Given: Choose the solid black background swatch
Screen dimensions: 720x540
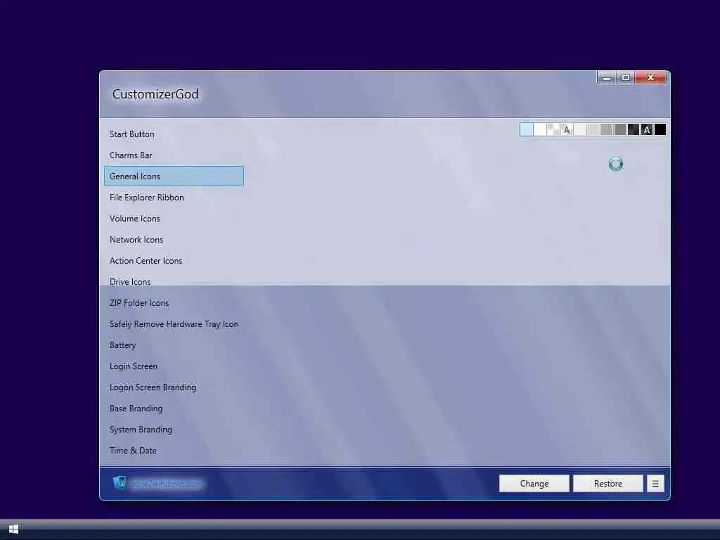Looking at the screenshot, I should tap(660, 129).
